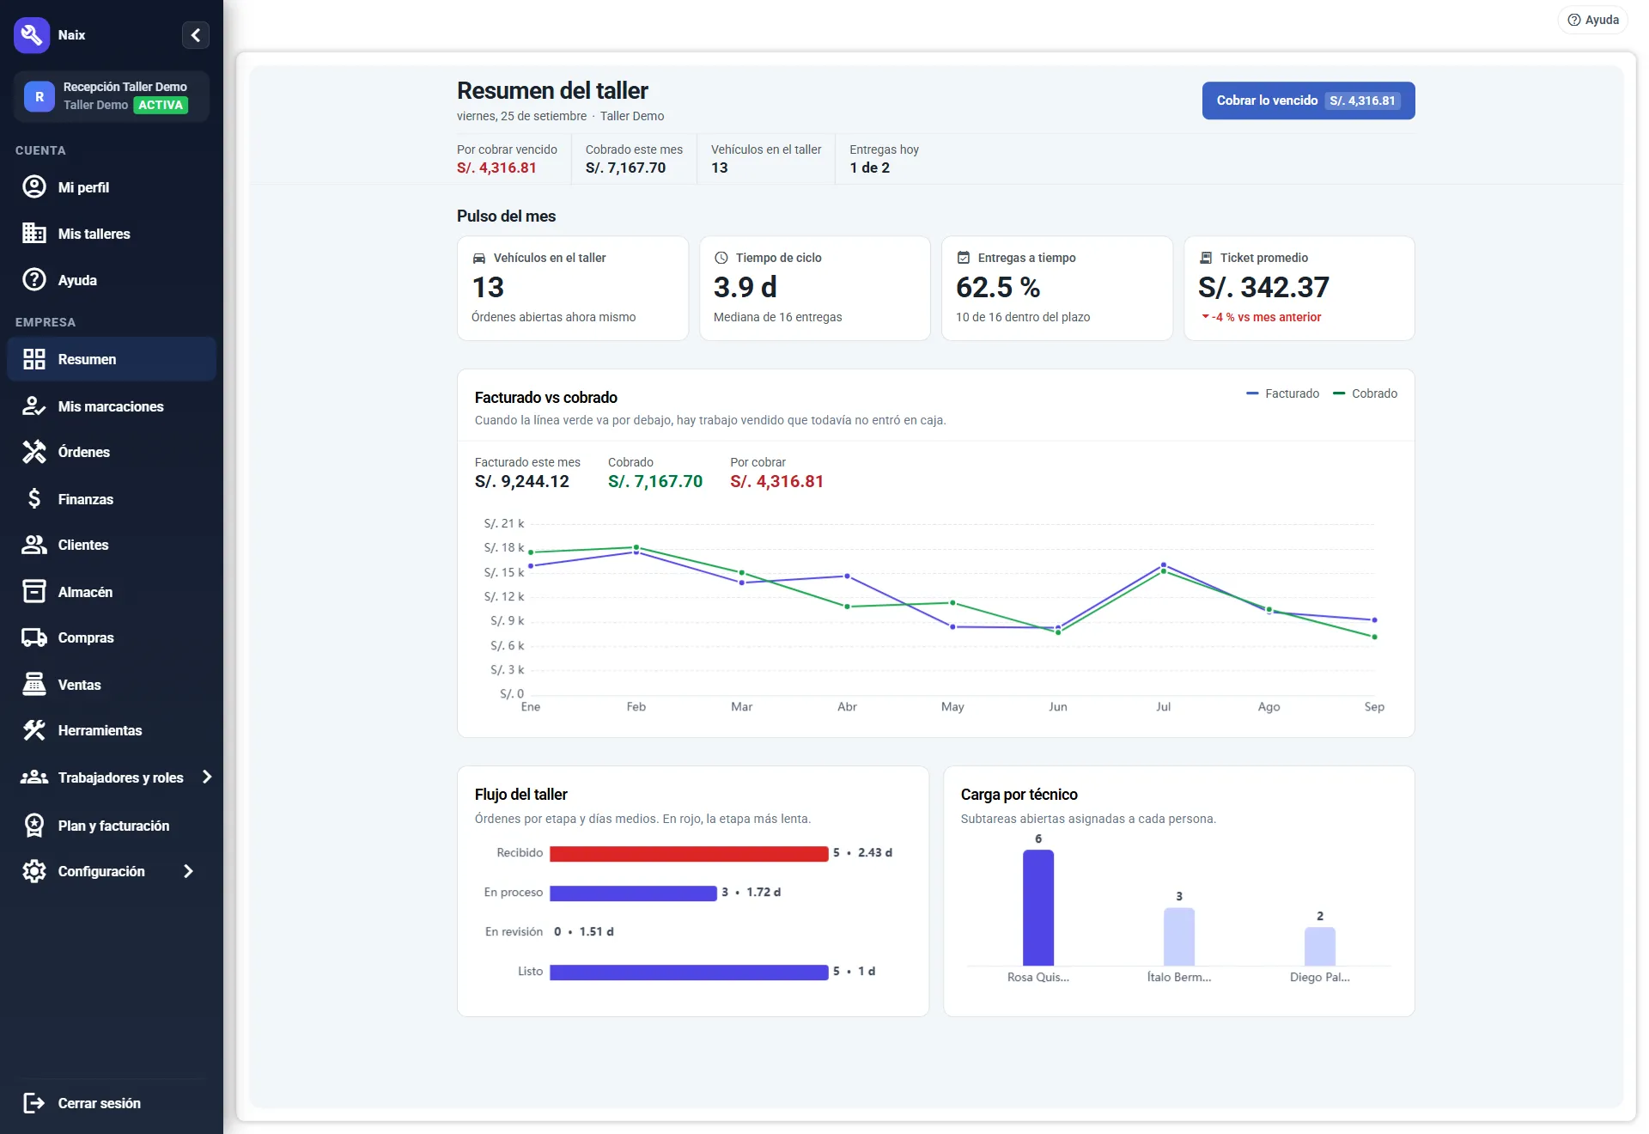Toggle the Cobrado legend series
The image size is (1649, 1134).
tap(1366, 393)
